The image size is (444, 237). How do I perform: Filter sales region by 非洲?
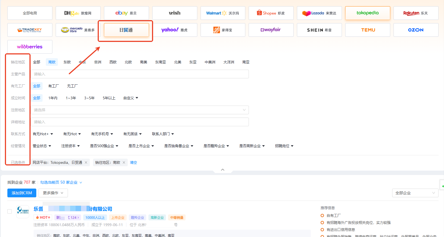click(x=98, y=62)
